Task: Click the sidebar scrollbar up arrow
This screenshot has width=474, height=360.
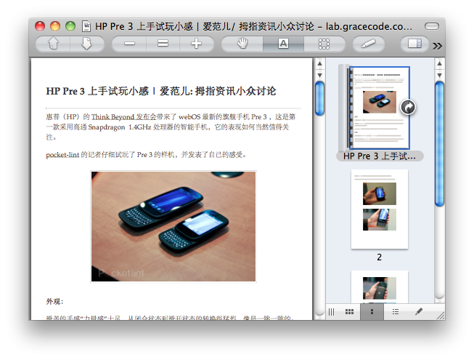Action: (440, 63)
